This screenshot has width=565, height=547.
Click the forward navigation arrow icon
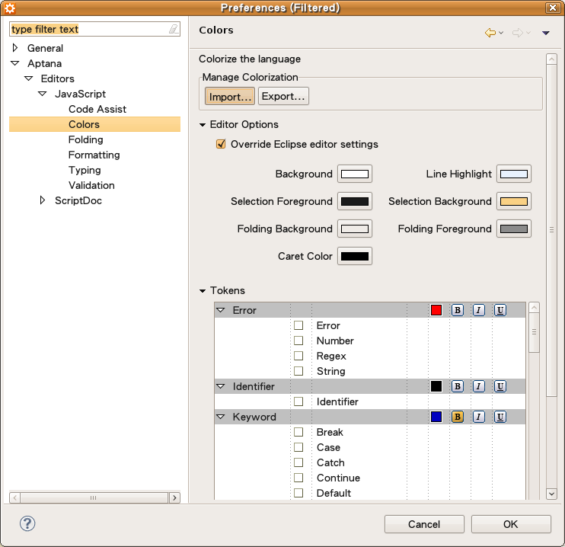518,33
